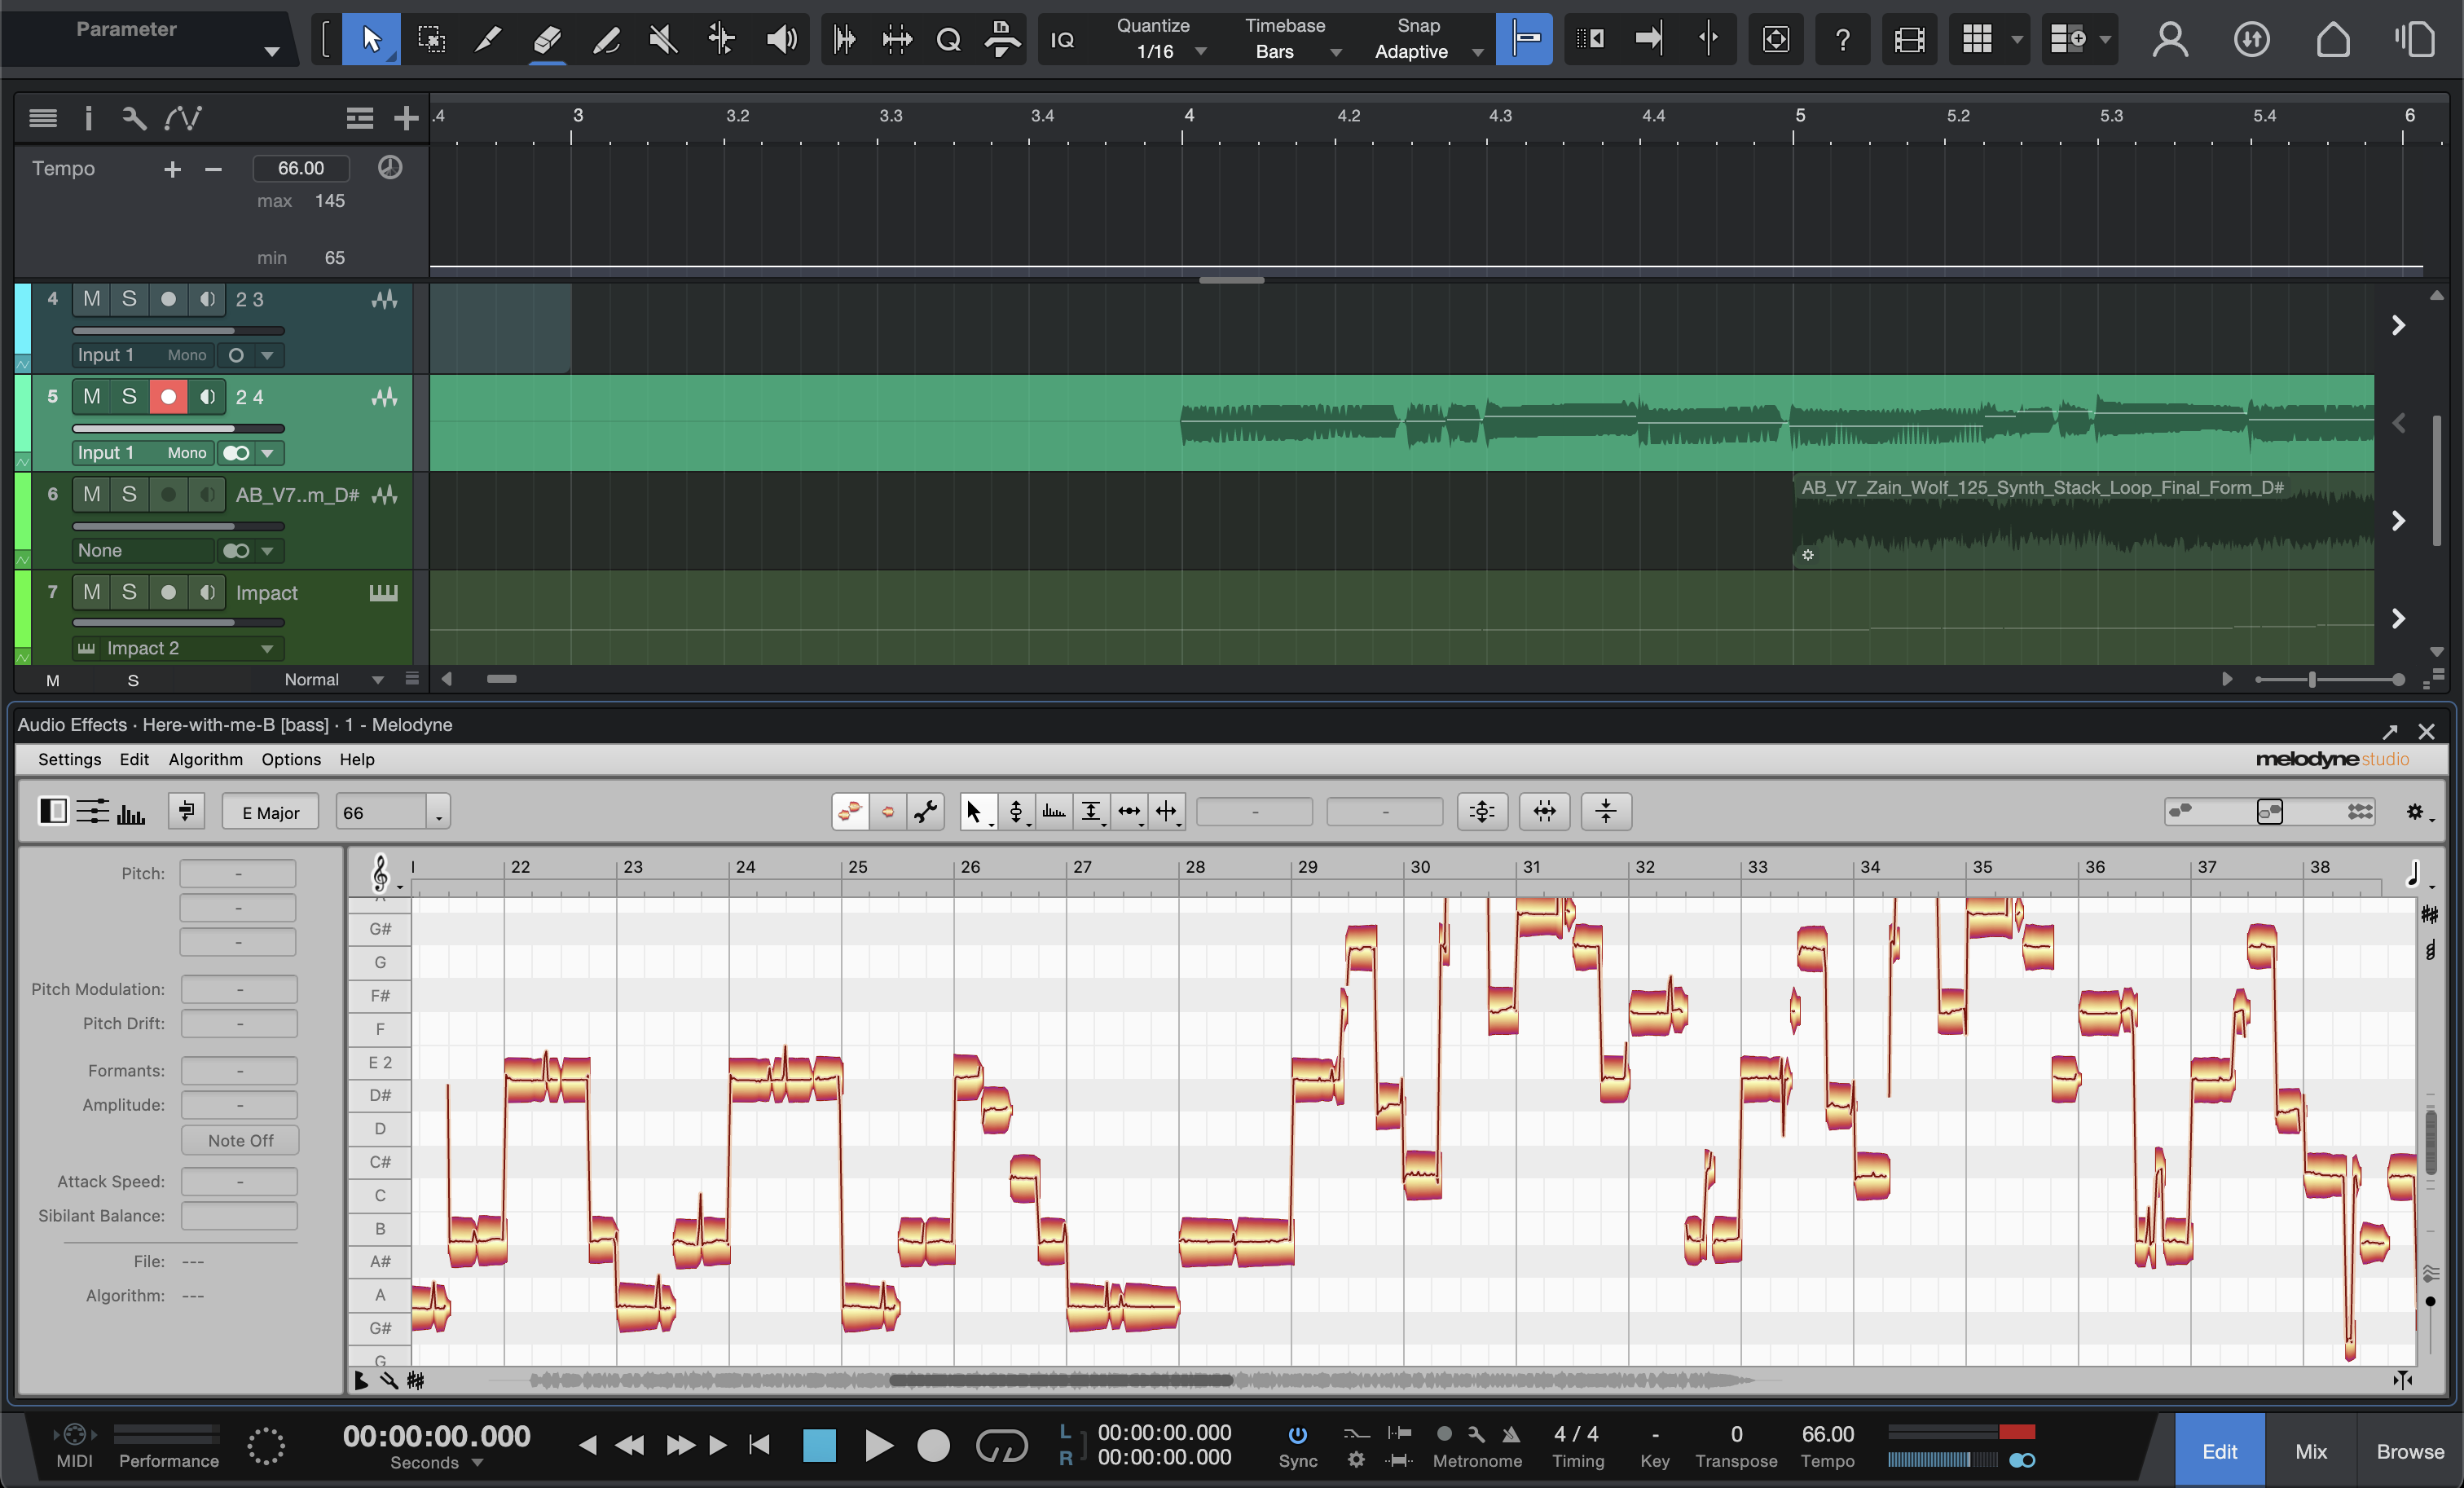This screenshot has width=2464, height=1488.
Task: Solo track 5 named 24
Action: (129, 397)
